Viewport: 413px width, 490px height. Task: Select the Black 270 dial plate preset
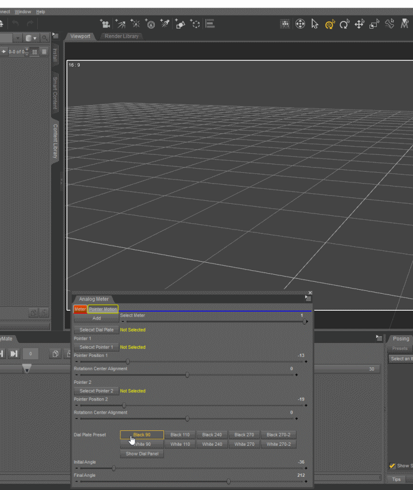(x=244, y=435)
